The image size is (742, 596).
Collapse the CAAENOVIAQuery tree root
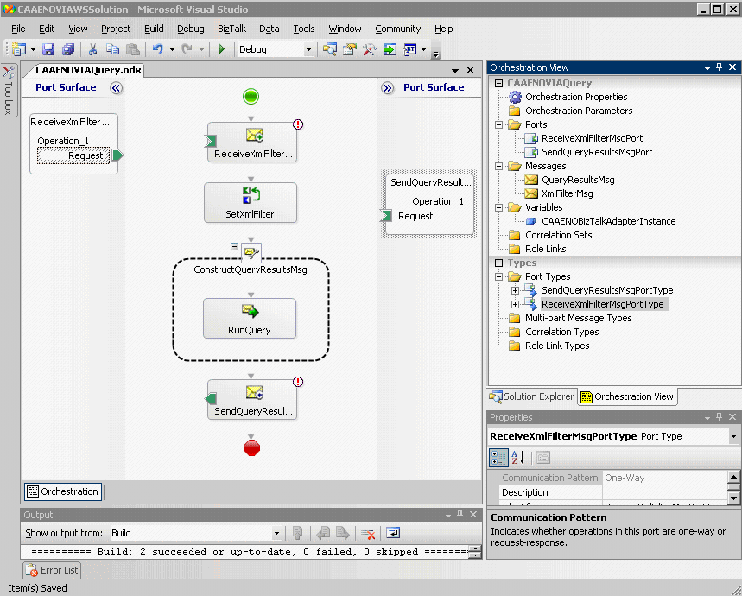498,83
